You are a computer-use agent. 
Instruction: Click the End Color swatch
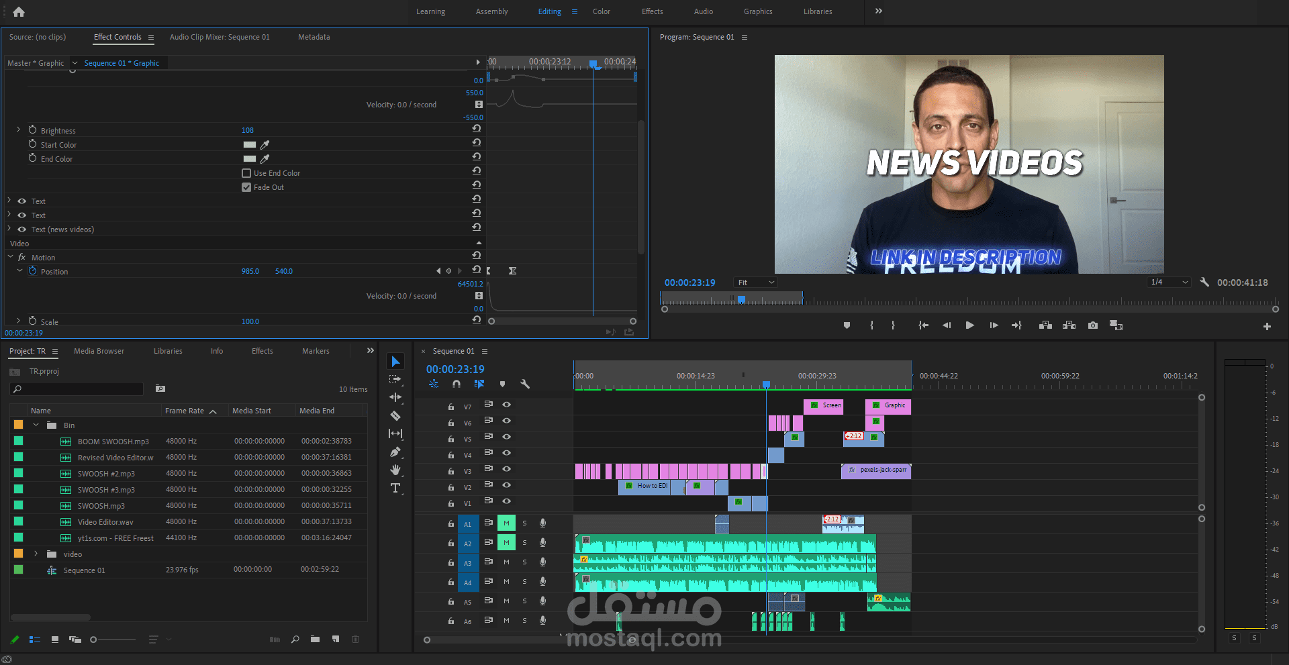[x=250, y=159]
